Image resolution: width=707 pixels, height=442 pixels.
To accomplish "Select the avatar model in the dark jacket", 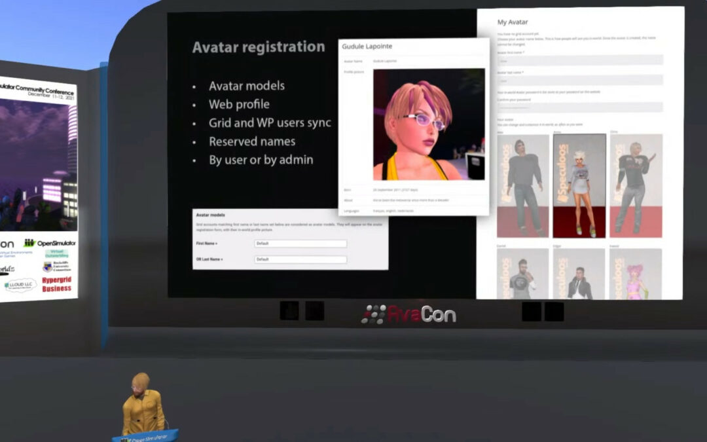I will tap(579, 274).
